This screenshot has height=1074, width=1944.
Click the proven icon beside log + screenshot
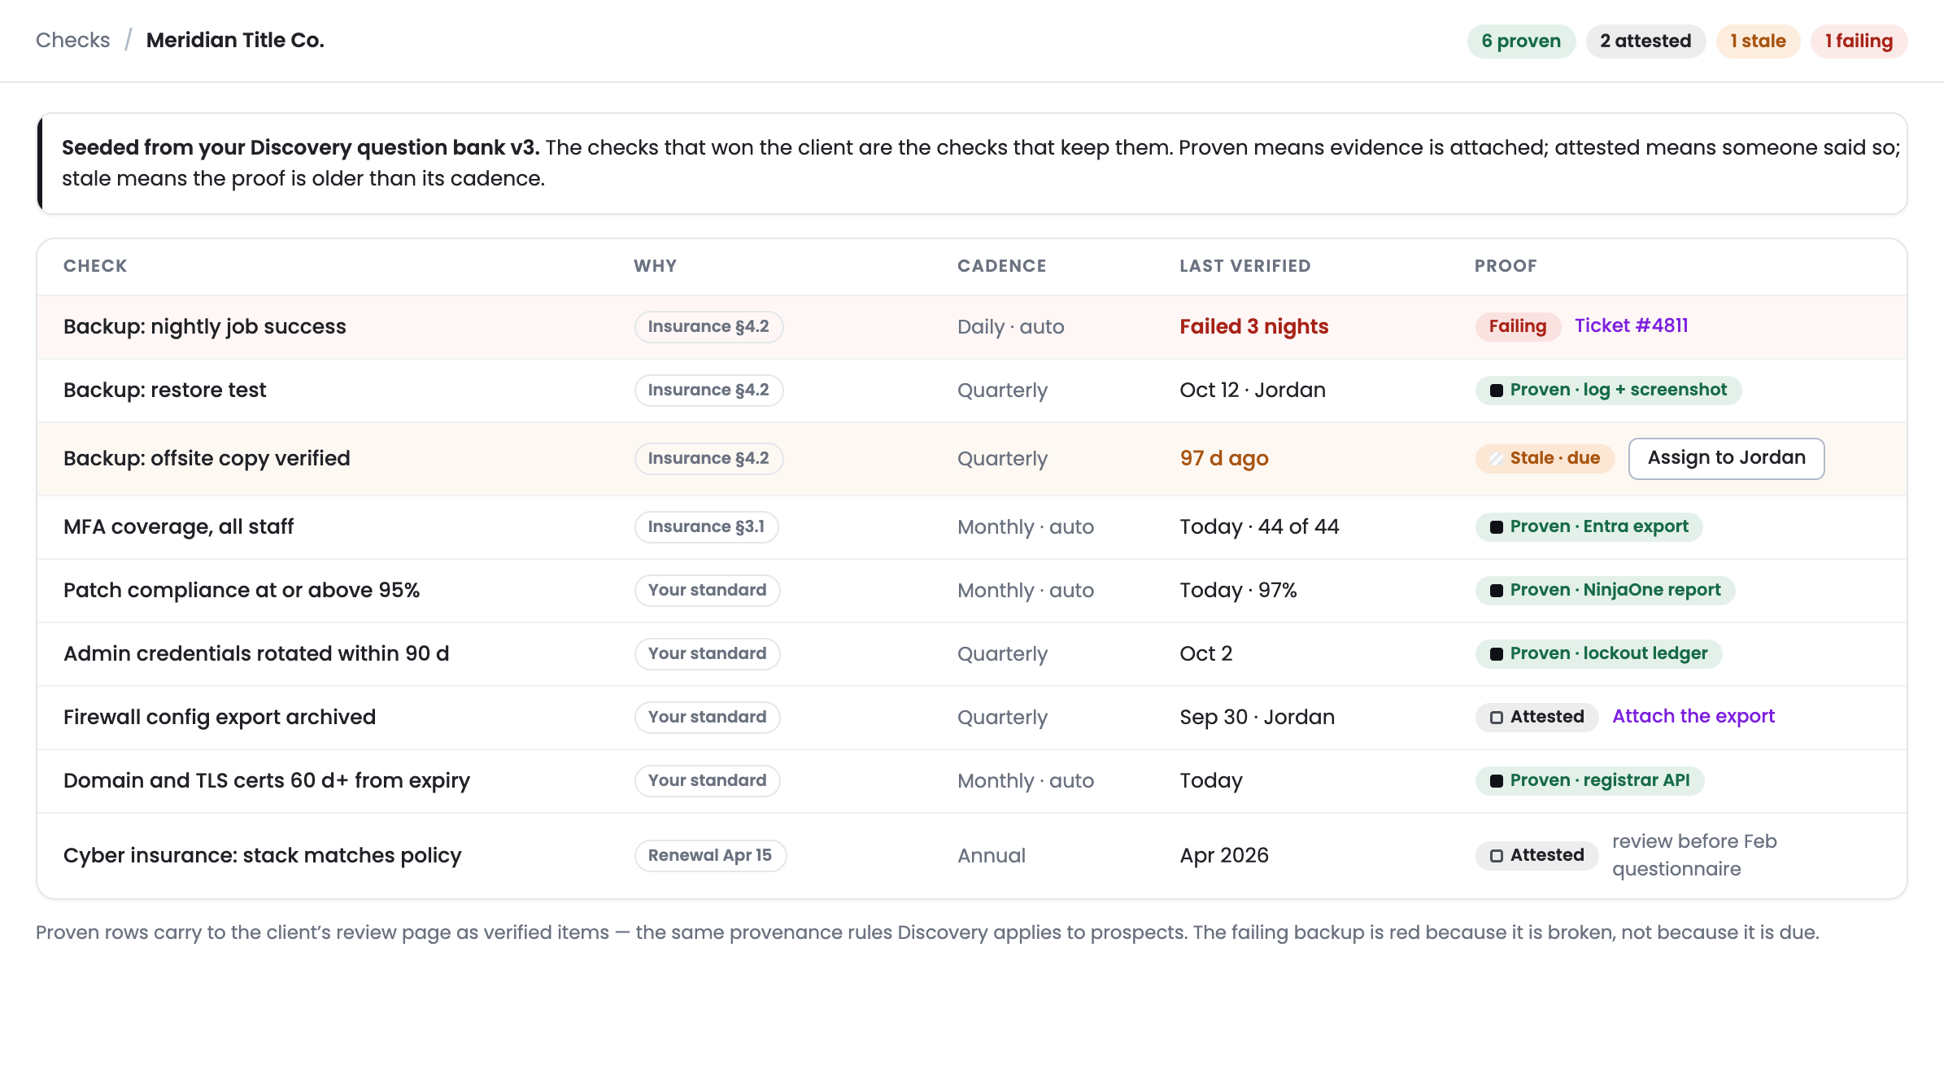[1496, 390]
